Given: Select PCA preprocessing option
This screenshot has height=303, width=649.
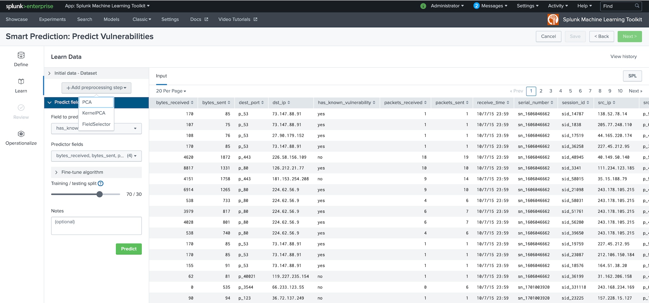Looking at the screenshot, I should point(96,102).
